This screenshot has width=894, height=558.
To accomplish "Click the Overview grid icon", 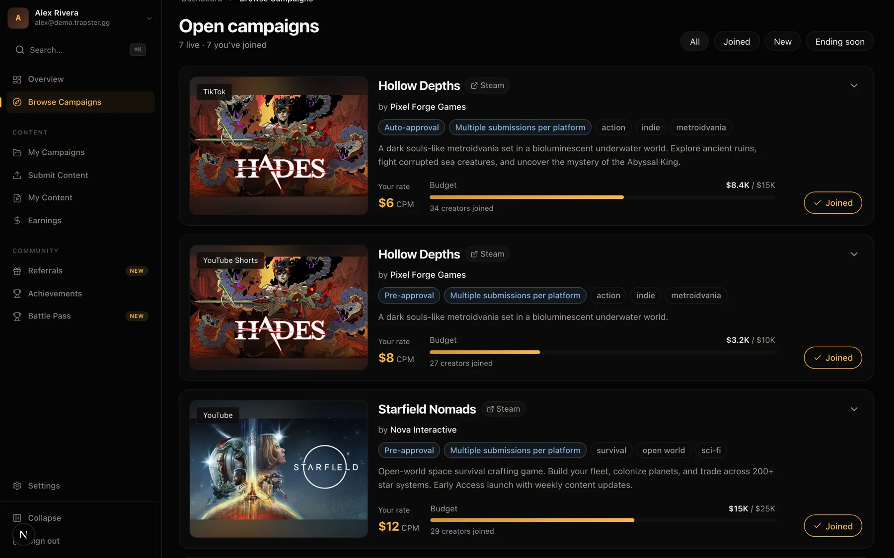I will [17, 79].
